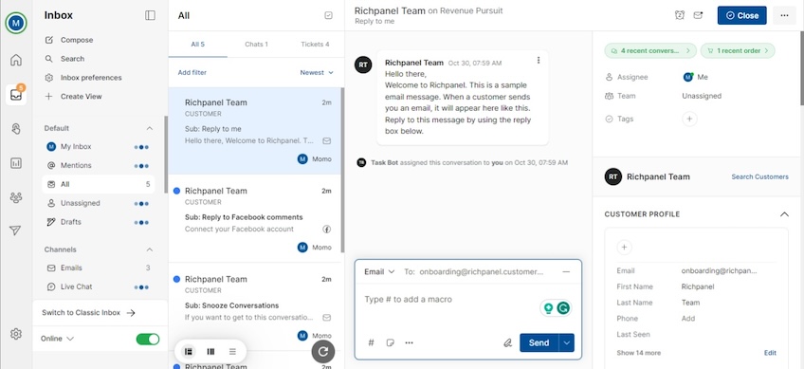The height and width of the screenshot is (369, 804).
Task: Refresh the conversation list
Action: point(323,352)
